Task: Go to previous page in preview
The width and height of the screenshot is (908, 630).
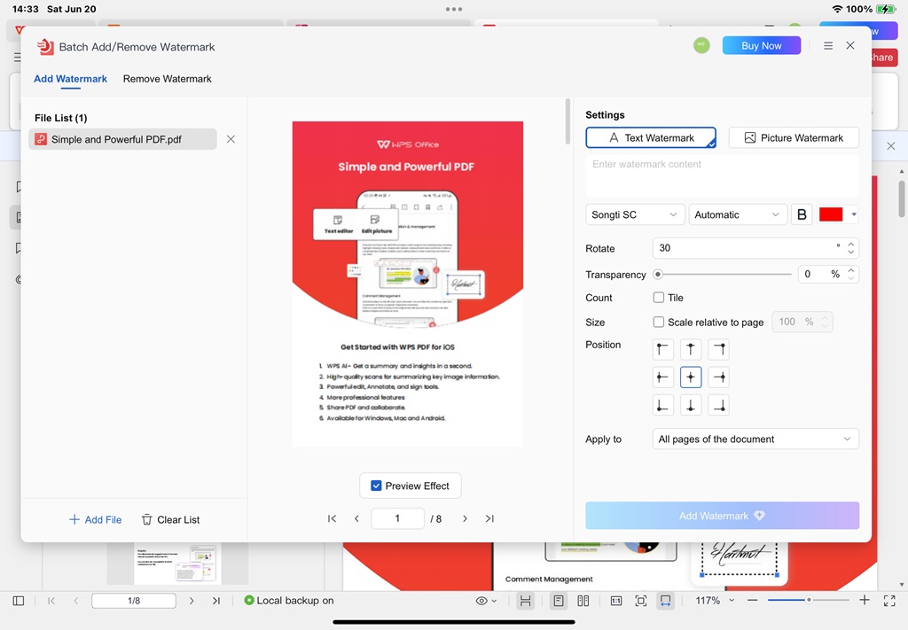Action: coord(356,518)
